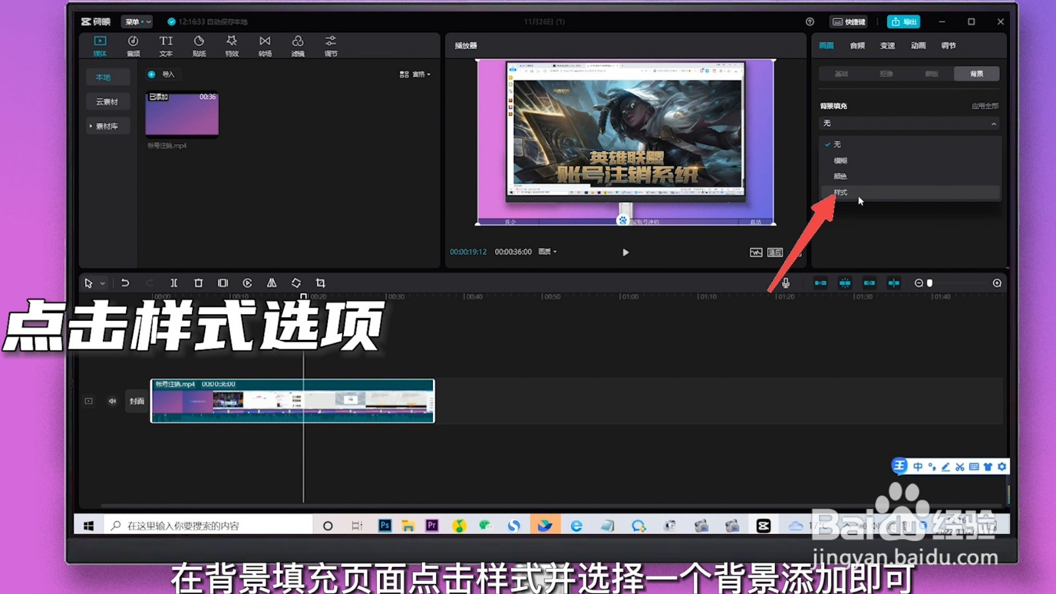The image size is (1056, 594).
Task: Collapse the 背景填充 dropdown
Action: 909,123
